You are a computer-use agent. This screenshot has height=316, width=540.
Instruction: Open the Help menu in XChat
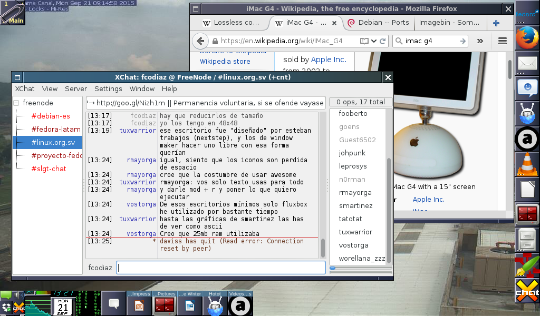pyautogui.click(x=169, y=88)
